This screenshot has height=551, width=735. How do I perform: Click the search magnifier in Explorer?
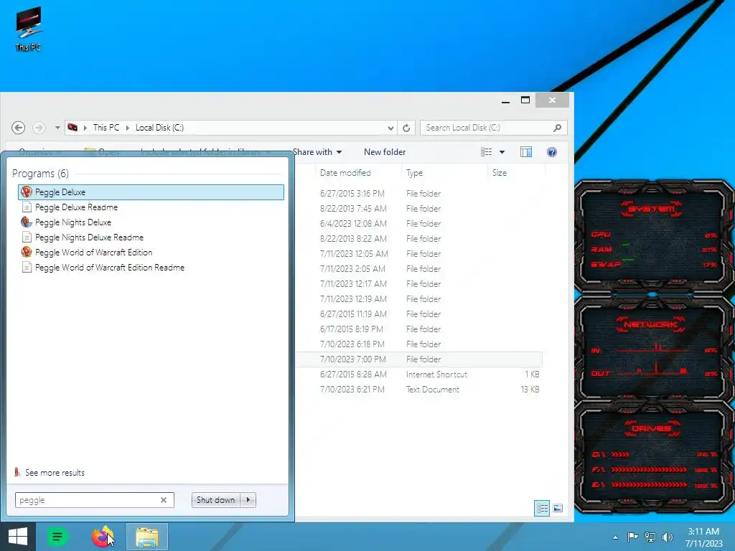click(557, 128)
